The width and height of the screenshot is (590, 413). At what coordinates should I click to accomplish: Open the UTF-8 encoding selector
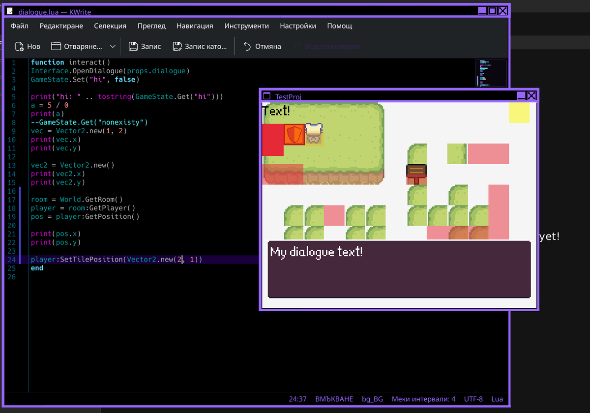pyautogui.click(x=473, y=399)
